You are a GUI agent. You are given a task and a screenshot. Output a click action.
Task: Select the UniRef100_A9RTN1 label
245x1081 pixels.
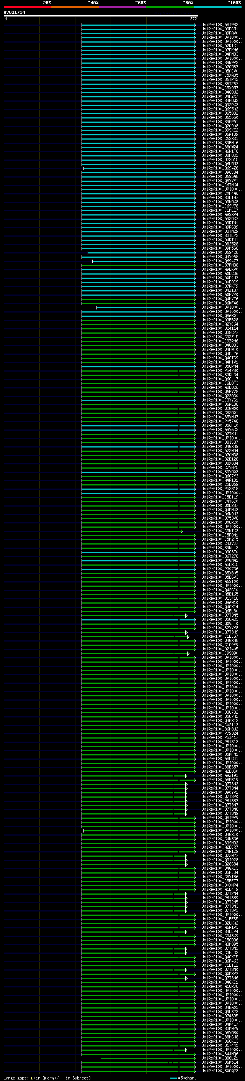point(220,223)
